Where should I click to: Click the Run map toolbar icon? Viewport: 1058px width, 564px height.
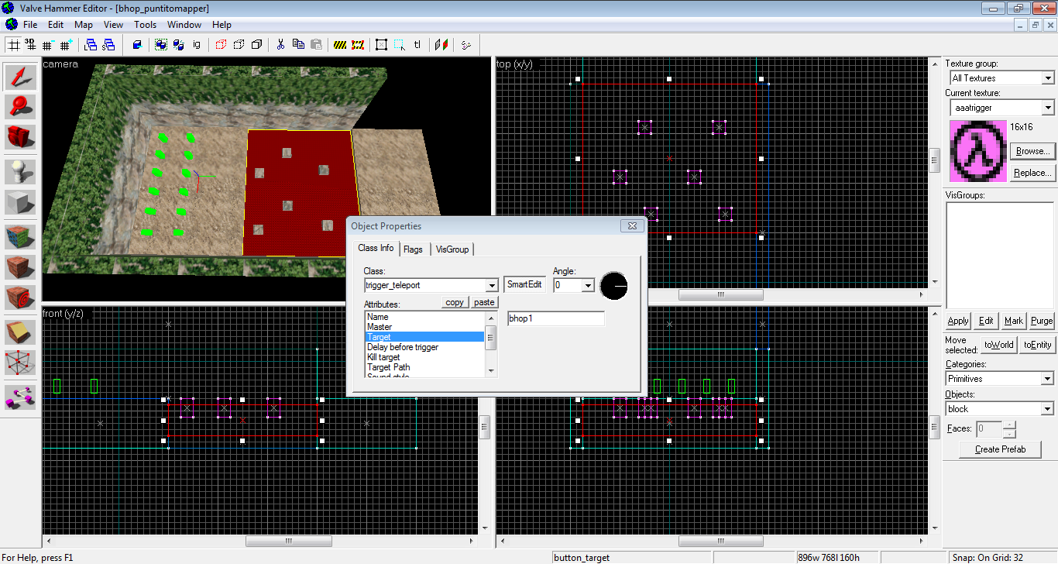tap(465, 45)
